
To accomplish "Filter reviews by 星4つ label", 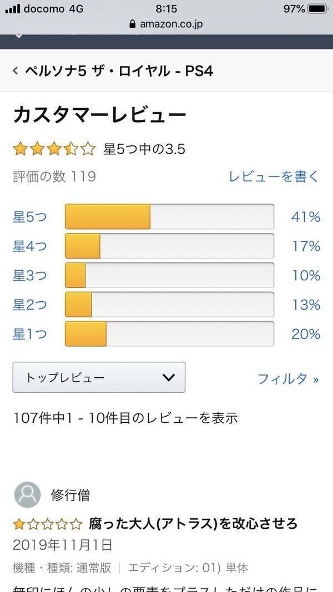I will coord(30,246).
